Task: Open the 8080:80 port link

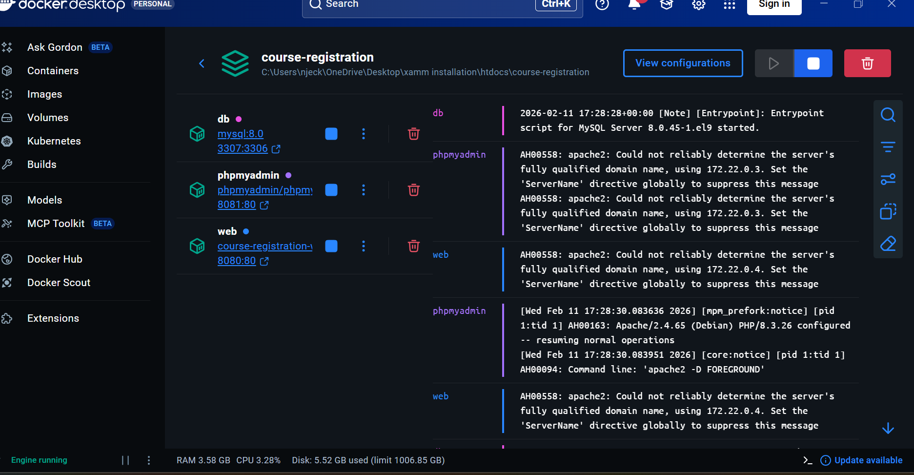Action: click(x=237, y=261)
